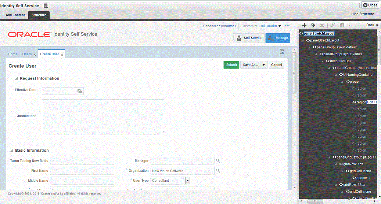The width and height of the screenshot is (381, 204).
Task: Select the Structure tab
Action: pos(39,15)
